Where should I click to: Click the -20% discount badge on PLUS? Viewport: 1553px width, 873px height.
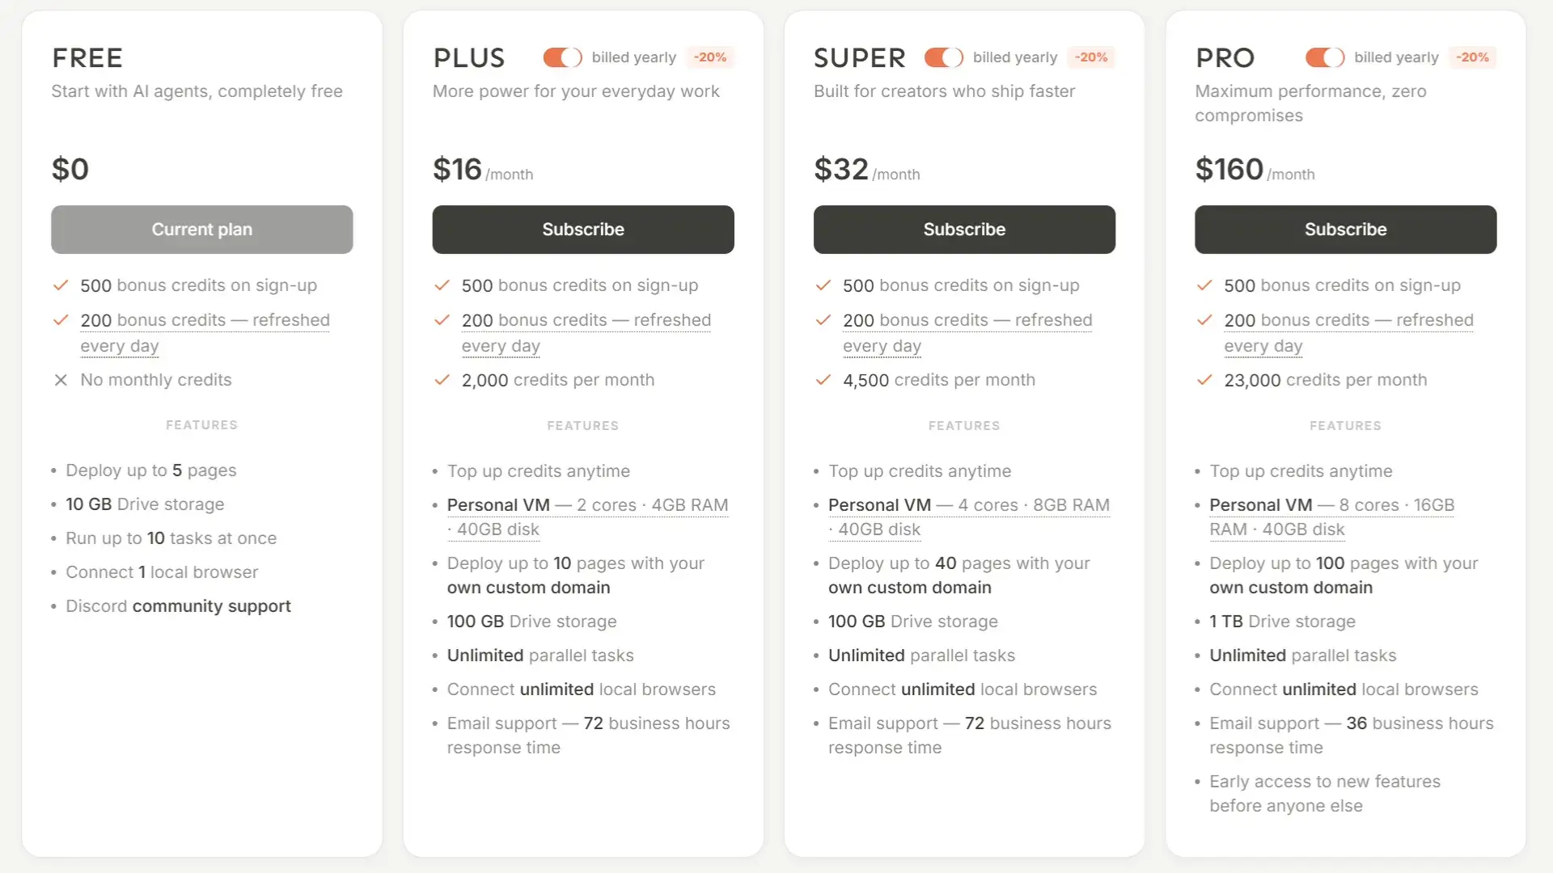709,57
